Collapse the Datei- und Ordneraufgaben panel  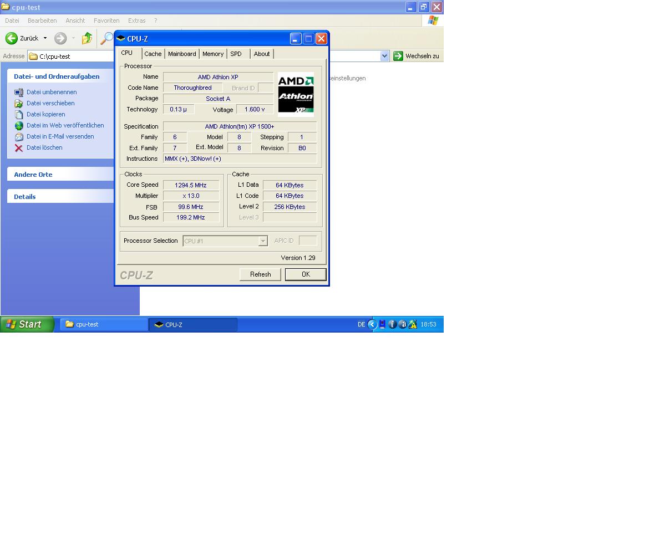click(60, 76)
